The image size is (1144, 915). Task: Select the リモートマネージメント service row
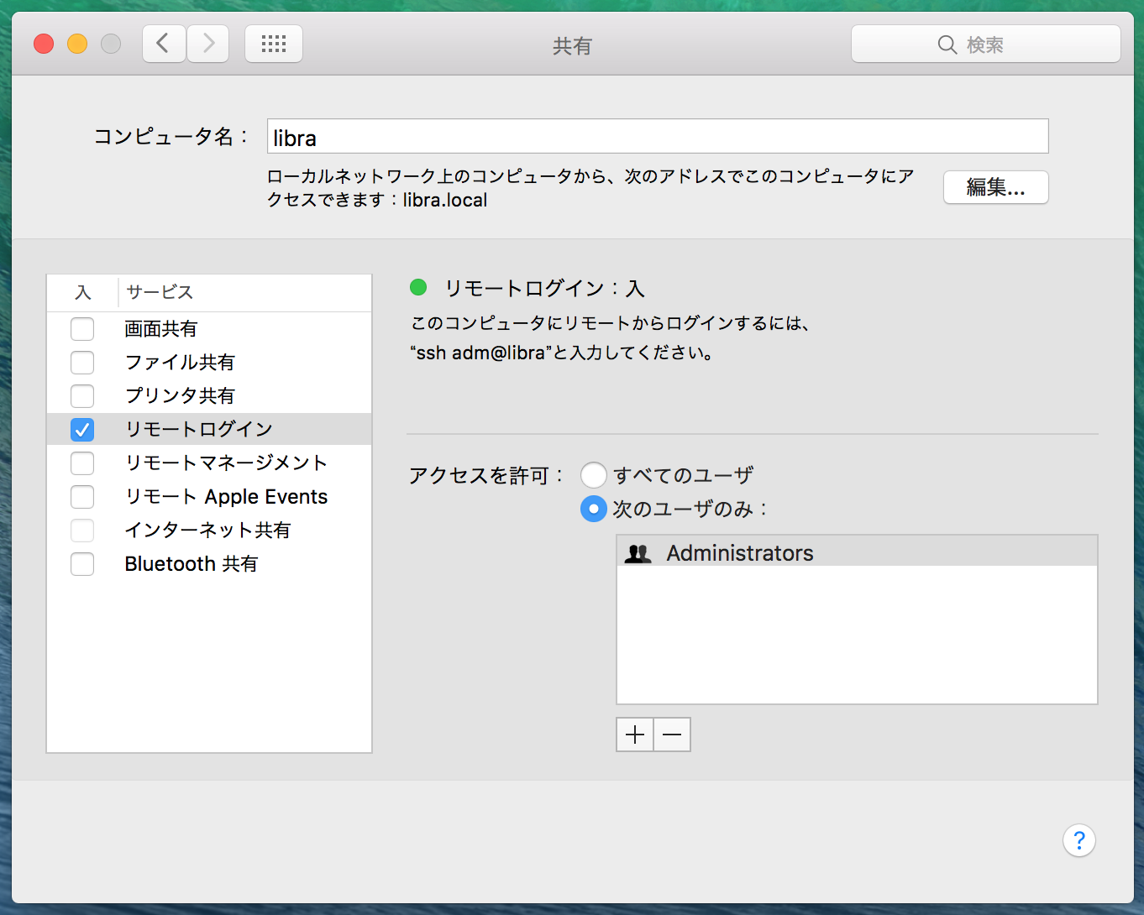point(209,463)
